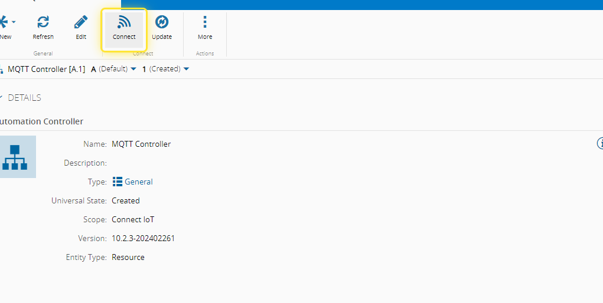603x303 pixels.
Task: Click the Entity Type value Resource
Action: pos(128,257)
